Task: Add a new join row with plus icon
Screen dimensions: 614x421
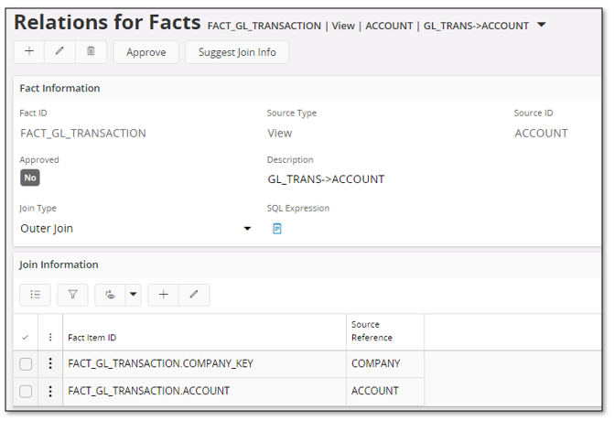Action: (x=163, y=295)
